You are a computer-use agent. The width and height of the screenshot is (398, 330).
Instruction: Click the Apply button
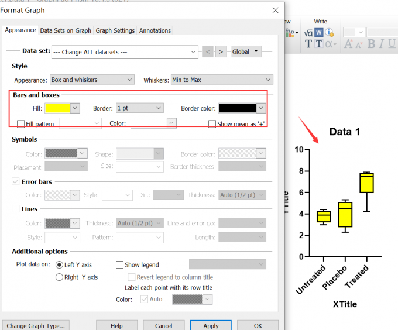[211, 326]
